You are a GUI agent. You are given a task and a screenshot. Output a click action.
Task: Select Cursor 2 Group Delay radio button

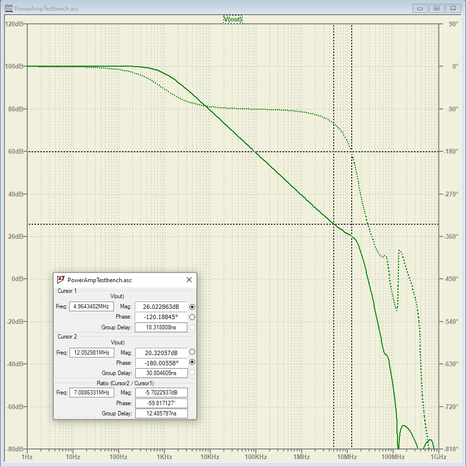[x=192, y=372]
